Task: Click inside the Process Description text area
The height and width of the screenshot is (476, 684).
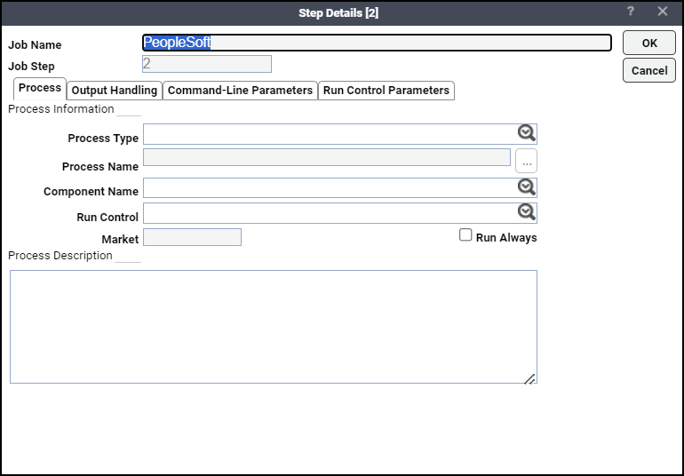Action: coord(274,327)
